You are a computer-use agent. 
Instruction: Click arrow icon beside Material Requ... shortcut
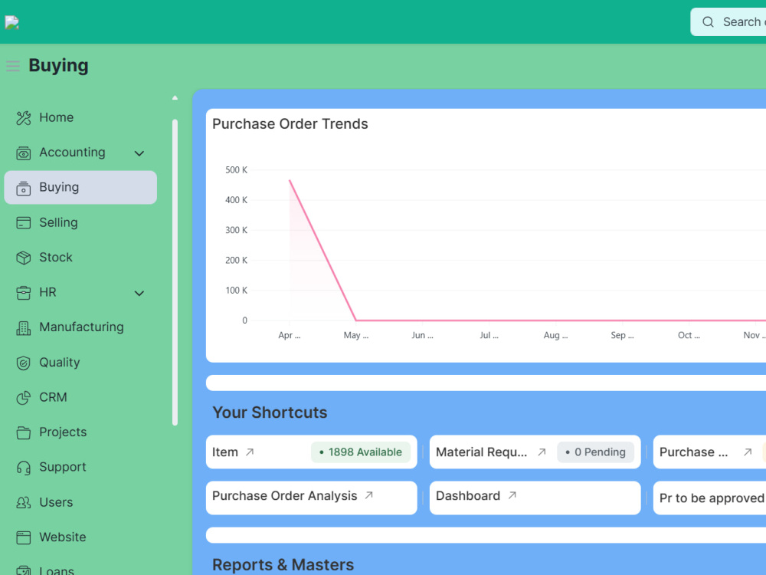(x=542, y=452)
